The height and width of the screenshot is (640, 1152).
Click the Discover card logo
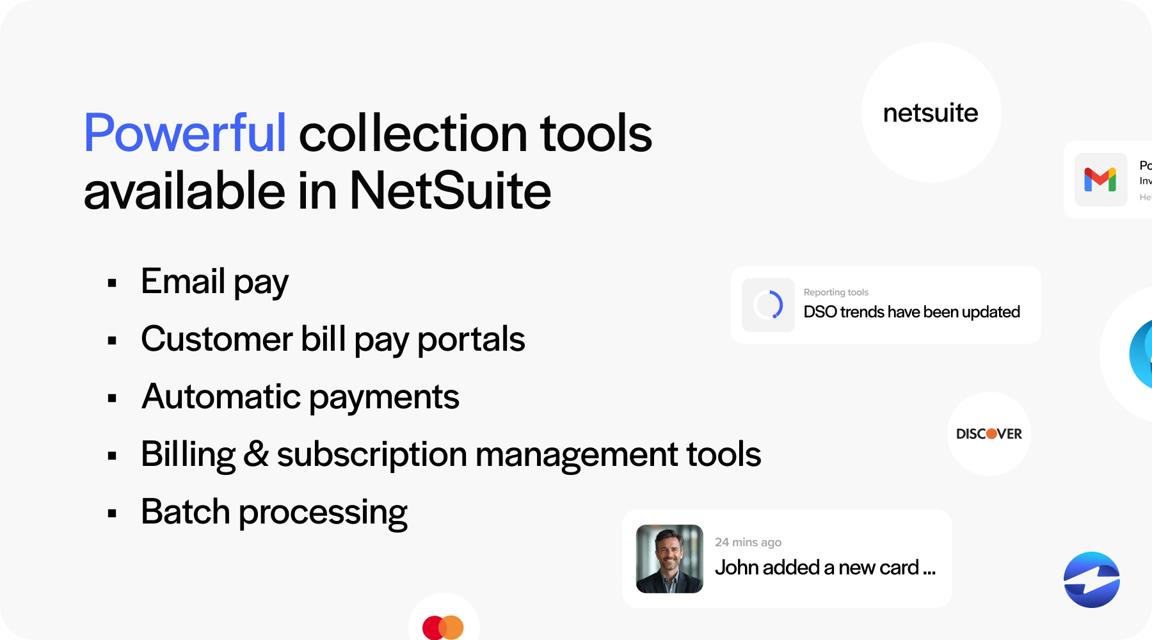click(x=988, y=434)
